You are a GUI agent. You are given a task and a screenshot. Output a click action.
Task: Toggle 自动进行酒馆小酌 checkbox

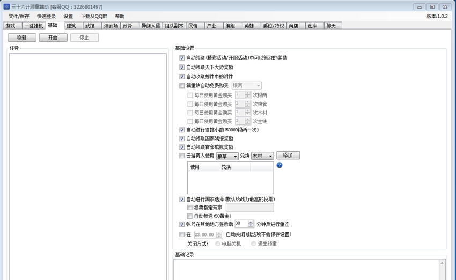[182, 130]
